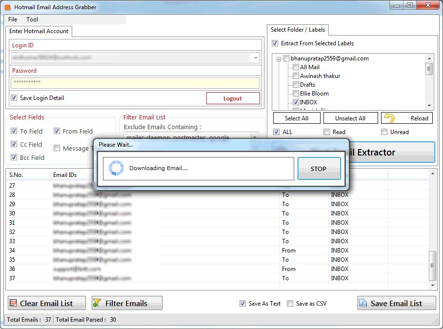Collapse the bhanupratap2559@gmail.com tree node

(279, 59)
